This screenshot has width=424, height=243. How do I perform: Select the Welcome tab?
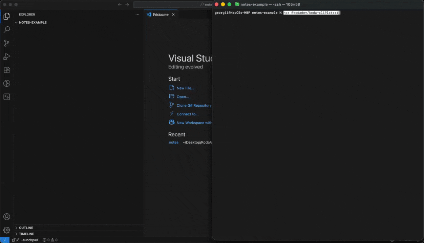coord(160,15)
